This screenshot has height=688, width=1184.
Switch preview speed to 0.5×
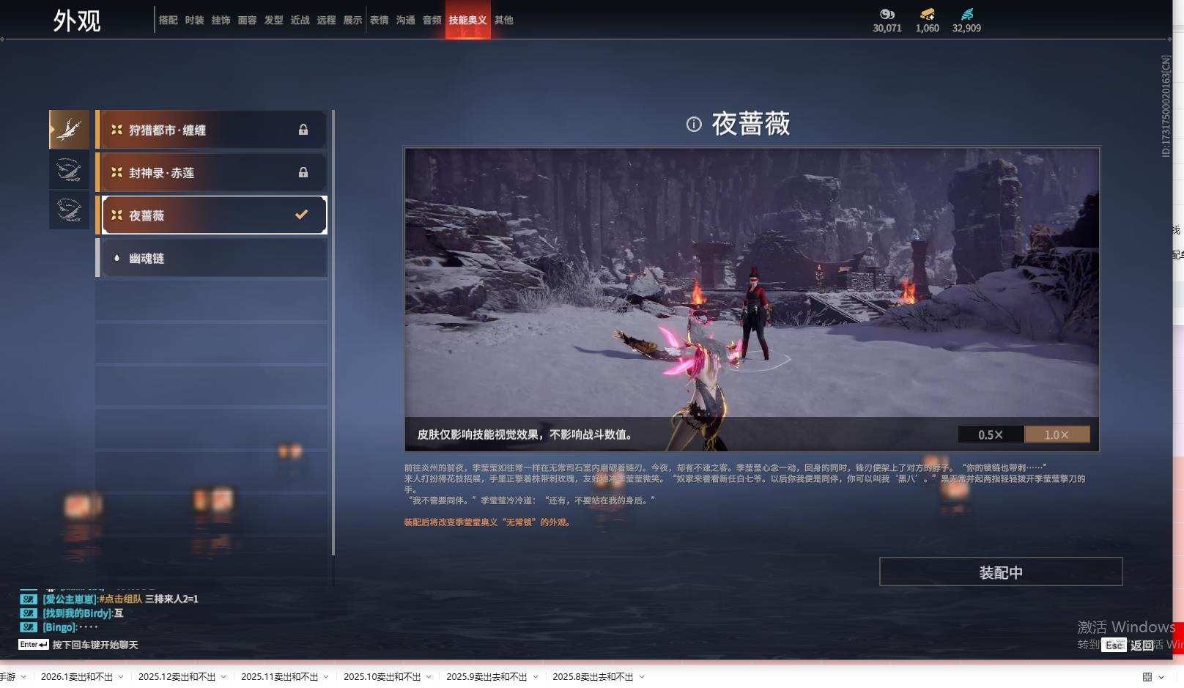[x=991, y=434]
